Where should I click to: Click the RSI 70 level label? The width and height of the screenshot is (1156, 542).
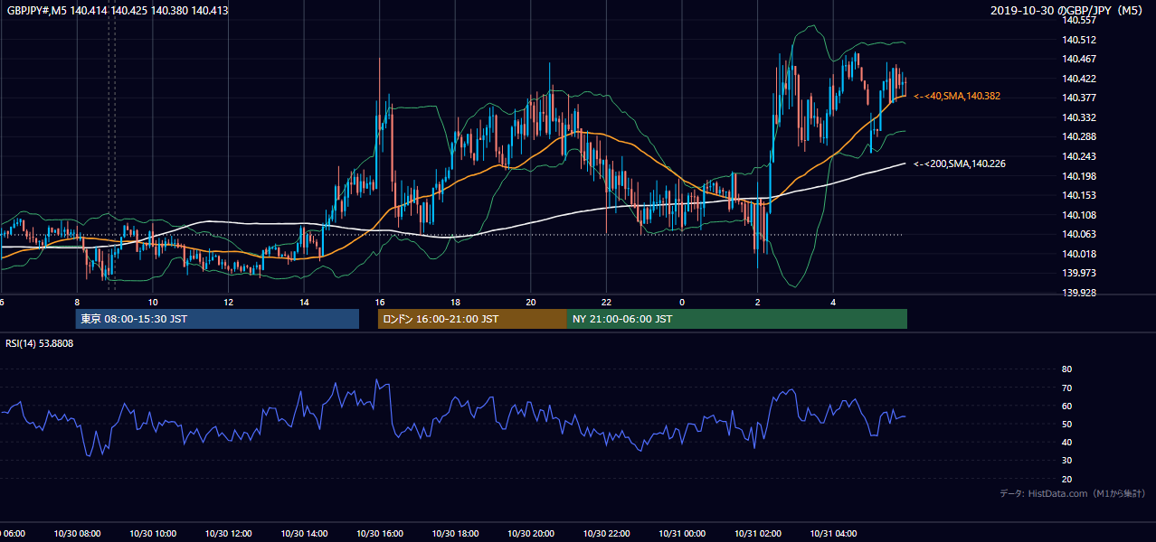pyautogui.click(x=1066, y=388)
